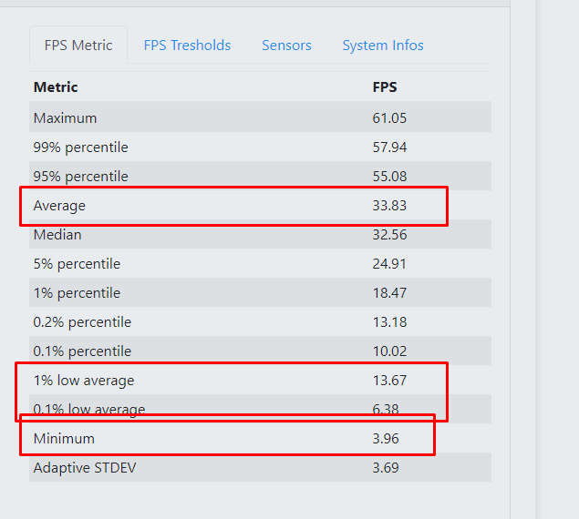Select the Average metric label

59,206
